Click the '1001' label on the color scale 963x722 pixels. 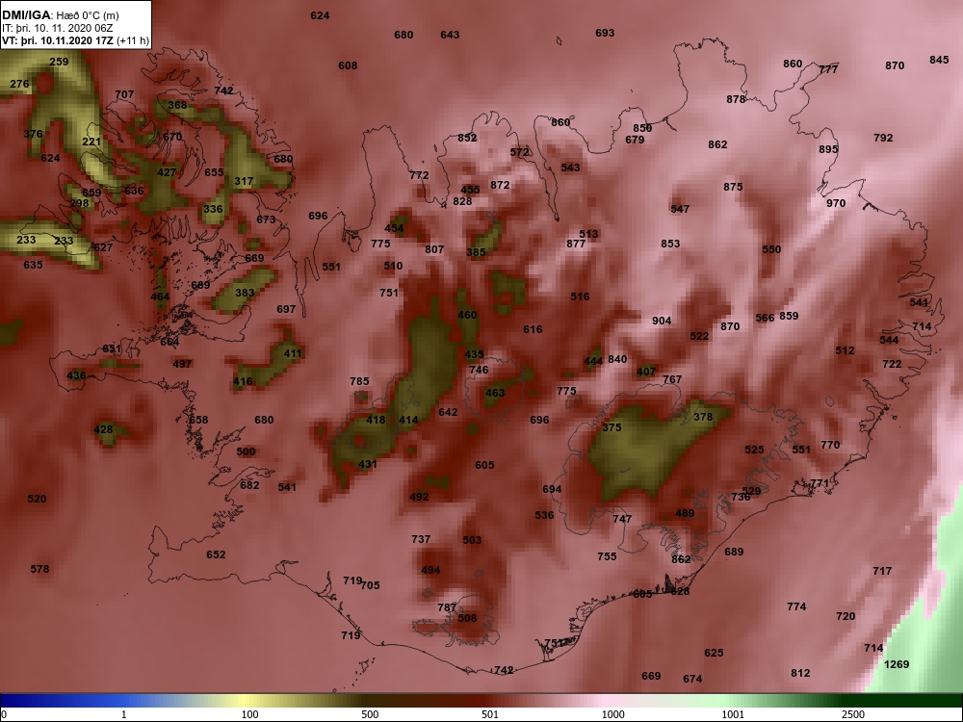(x=733, y=714)
